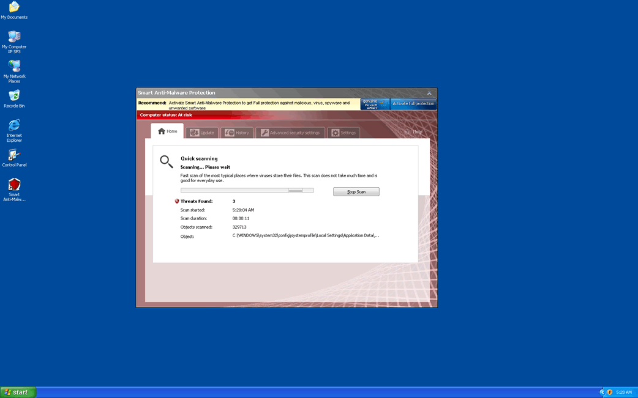This screenshot has width=638, height=398.
Task: Open Control Panel desktop shortcut
Action: click(14, 155)
